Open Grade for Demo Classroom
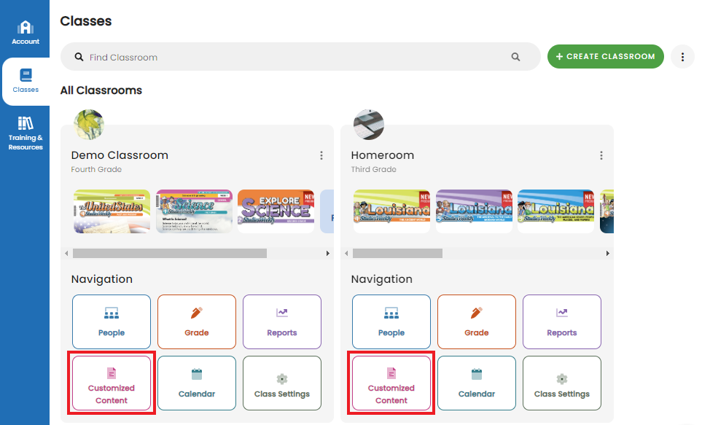Viewport: 702px width, 425px height. point(196,321)
